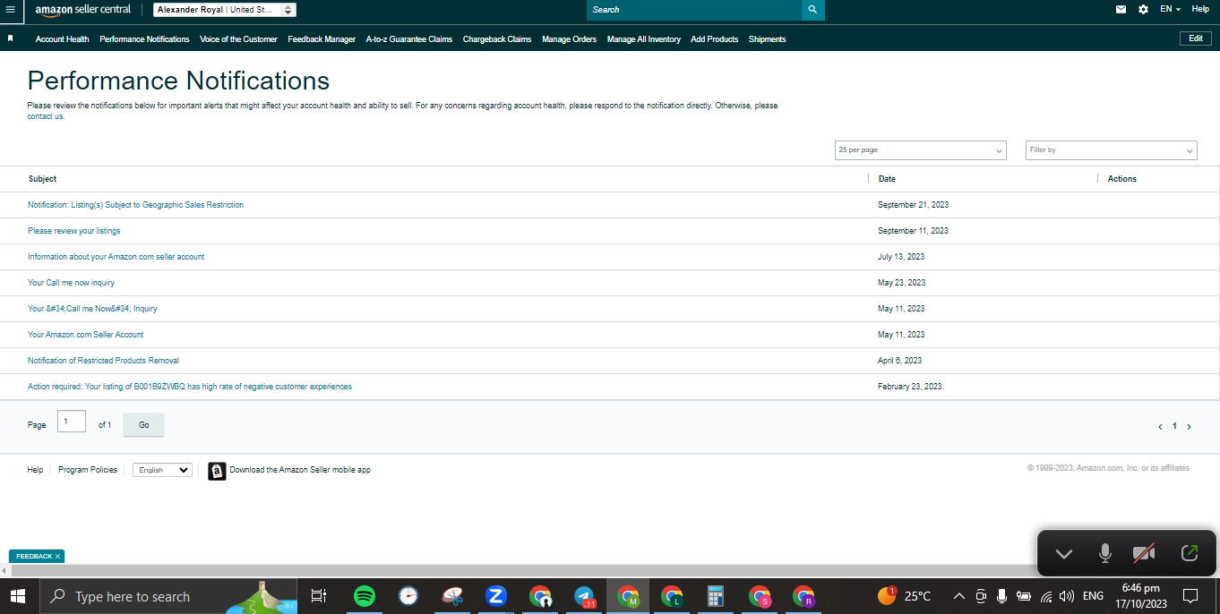Click the bookmark flag icon
The width and height of the screenshot is (1220, 614).
click(x=10, y=38)
